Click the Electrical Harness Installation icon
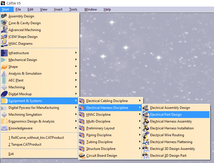214x163 pixels. tap(146, 128)
